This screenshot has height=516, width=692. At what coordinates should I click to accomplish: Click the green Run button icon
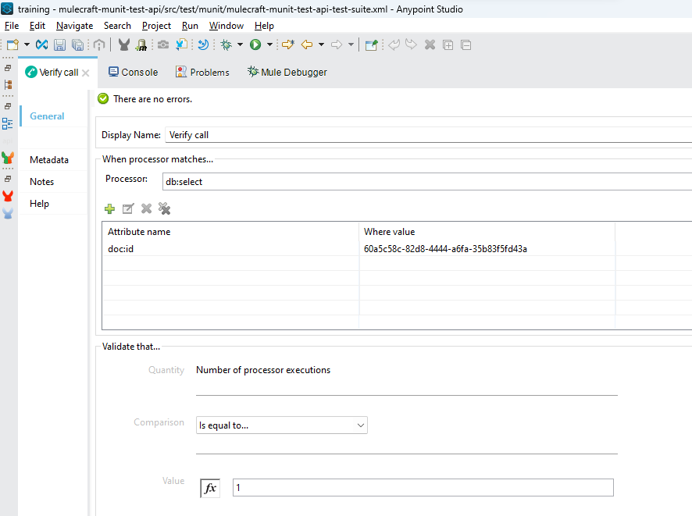(255, 45)
